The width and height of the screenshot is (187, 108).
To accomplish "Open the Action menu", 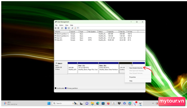I will point(61,25).
